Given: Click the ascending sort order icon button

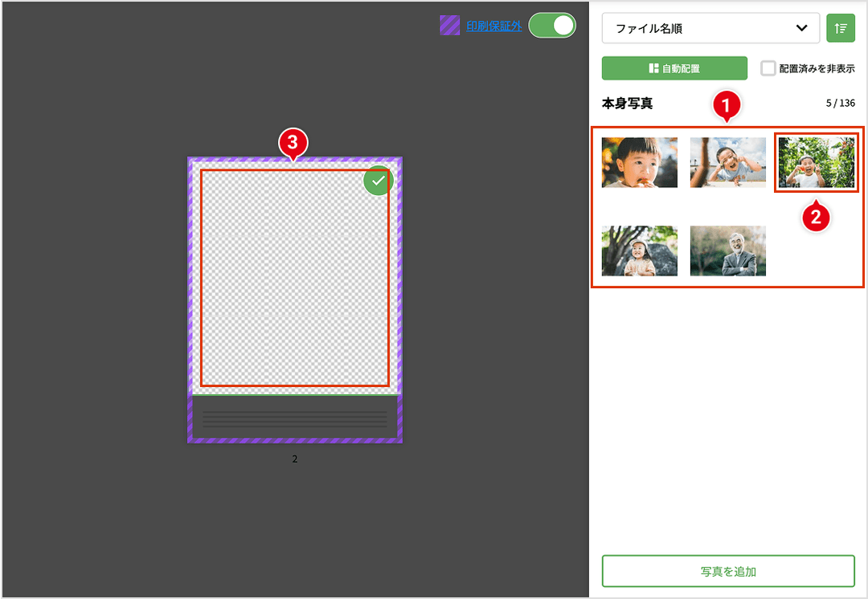Looking at the screenshot, I should click(x=841, y=28).
